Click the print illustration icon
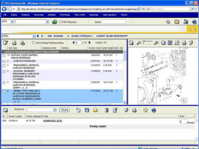199x149 pixels. click(x=184, y=43)
